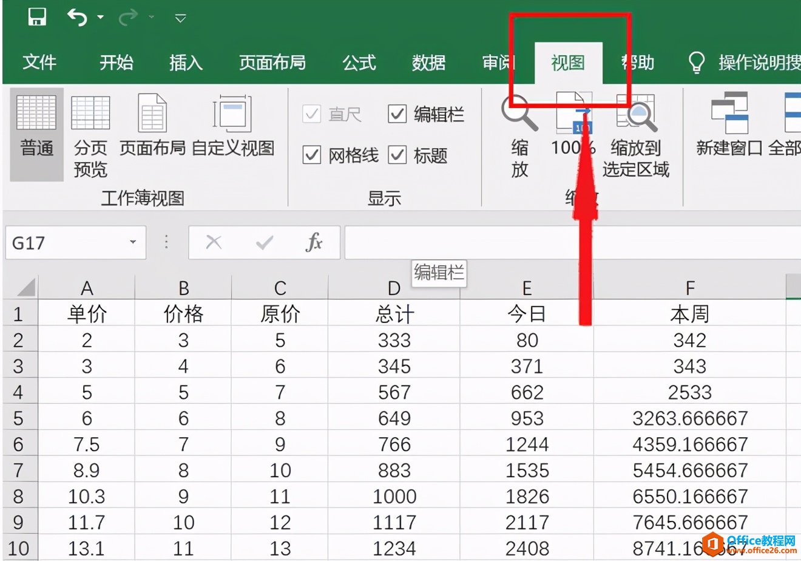Toggle the 网格线 gridlines checkbox

click(x=311, y=155)
